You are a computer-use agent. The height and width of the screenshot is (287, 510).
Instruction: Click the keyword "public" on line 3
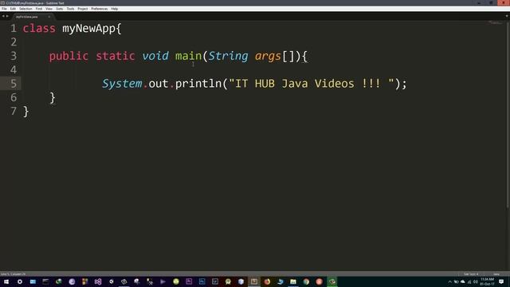(69, 57)
